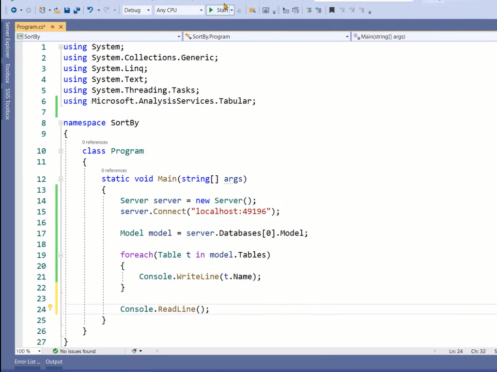Image resolution: width=497 pixels, height=372 pixels.
Task: Click the code cleanup broom icon
Action: coord(134,351)
